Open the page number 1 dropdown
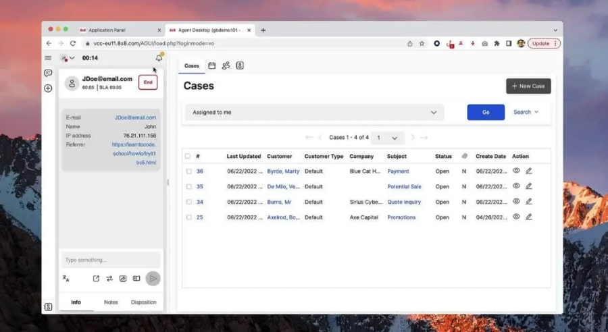The height and width of the screenshot is (332, 608). (387, 138)
